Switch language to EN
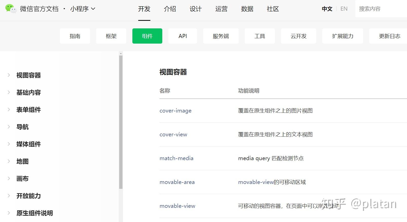Viewport: 407px width, 222px height. [344, 9]
